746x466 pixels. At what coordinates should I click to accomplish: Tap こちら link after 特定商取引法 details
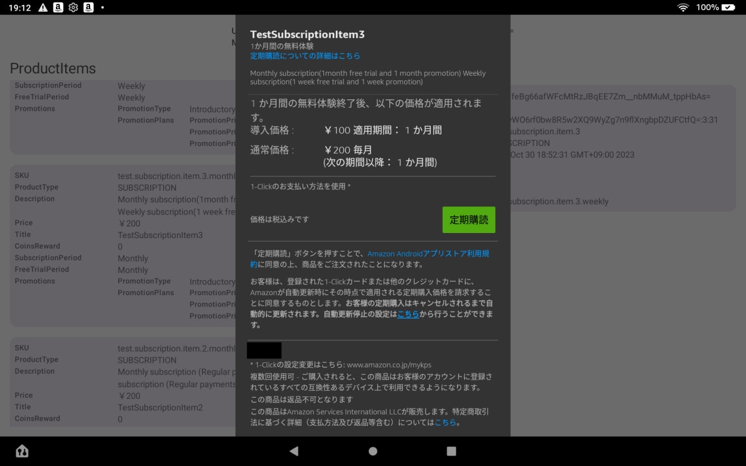coord(445,423)
